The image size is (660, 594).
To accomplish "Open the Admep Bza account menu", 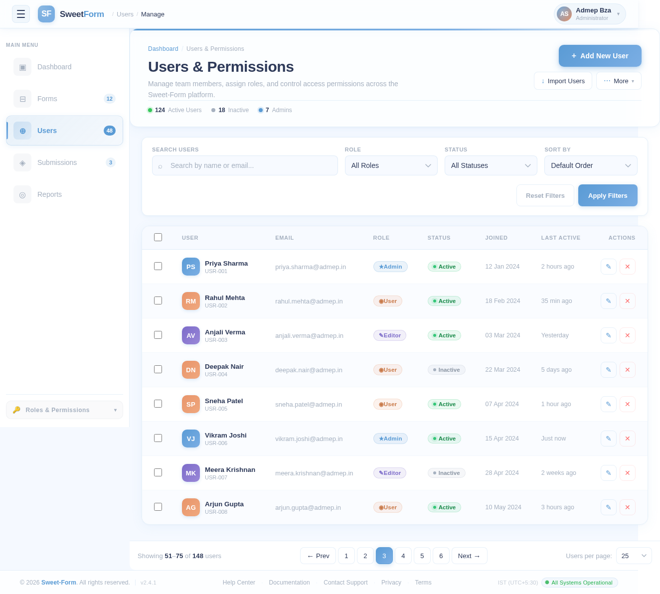I will tap(590, 14).
